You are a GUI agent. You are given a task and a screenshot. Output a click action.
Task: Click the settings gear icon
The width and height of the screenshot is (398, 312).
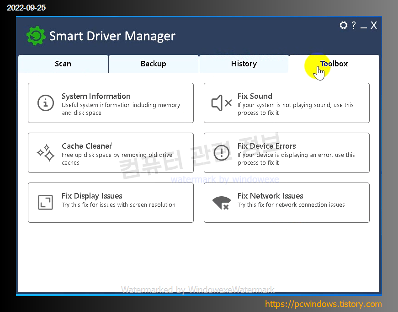coord(344,25)
